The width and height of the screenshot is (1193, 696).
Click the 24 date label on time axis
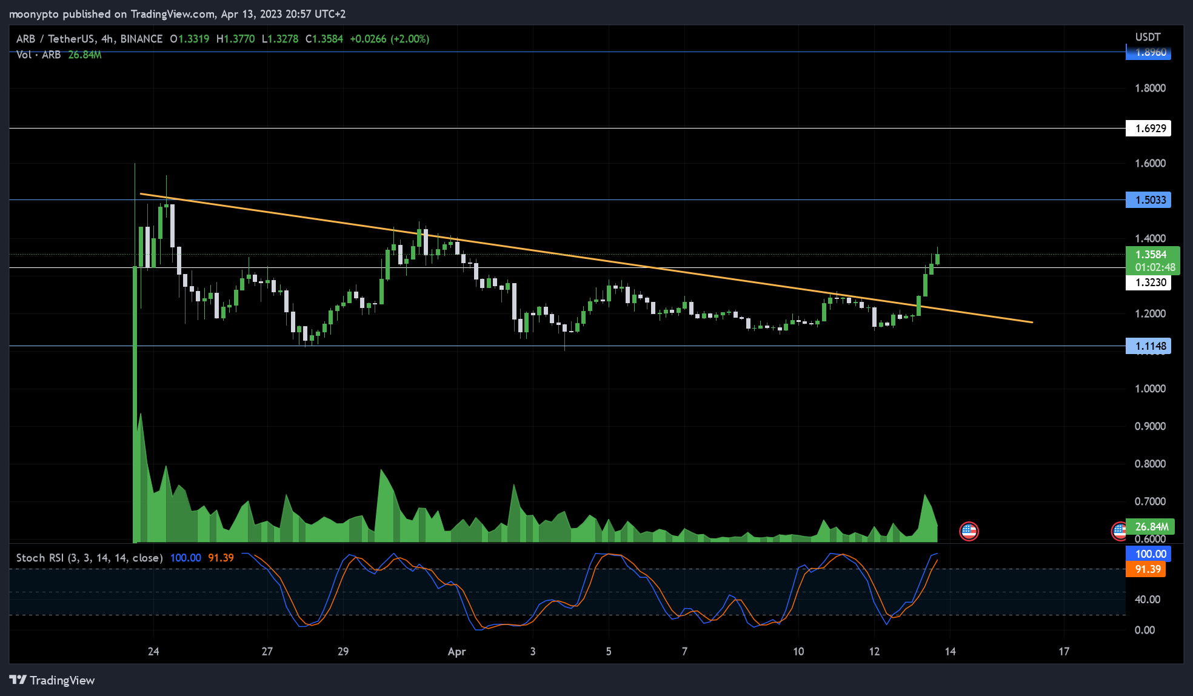click(153, 651)
